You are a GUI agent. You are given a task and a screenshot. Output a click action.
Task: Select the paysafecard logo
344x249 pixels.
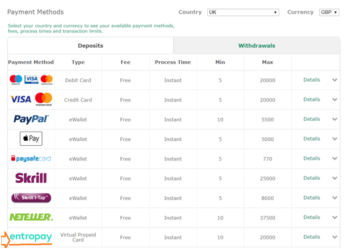coord(31,158)
